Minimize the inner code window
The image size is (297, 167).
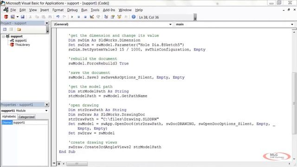tap(284, 10)
